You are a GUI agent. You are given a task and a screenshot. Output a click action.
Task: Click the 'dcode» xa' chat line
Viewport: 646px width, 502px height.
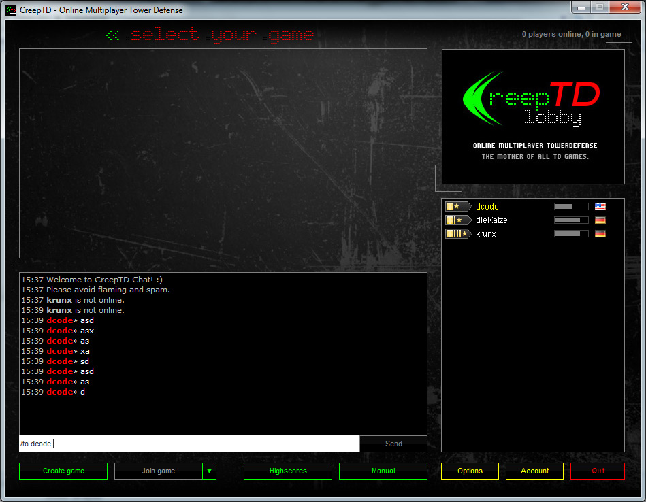[x=56, y=351]
